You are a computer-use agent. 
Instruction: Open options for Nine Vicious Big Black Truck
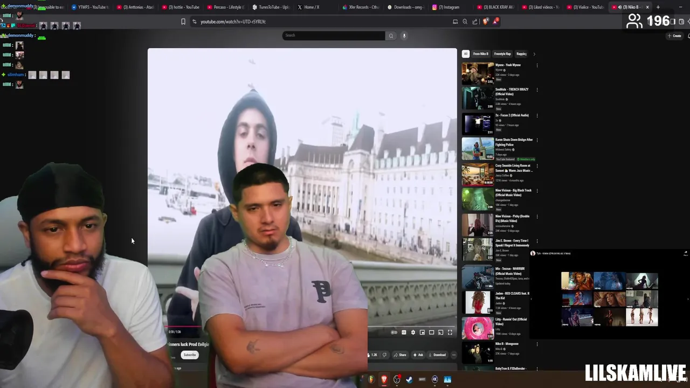click(537, 191)
